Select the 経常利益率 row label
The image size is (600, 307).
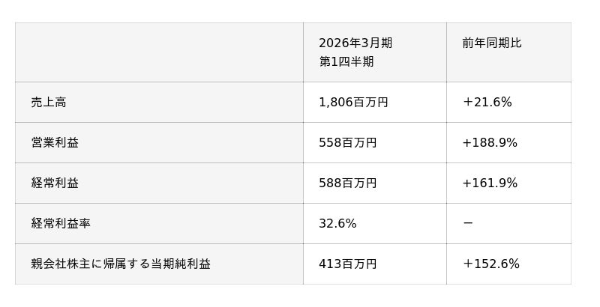click(x=61, y=224)
